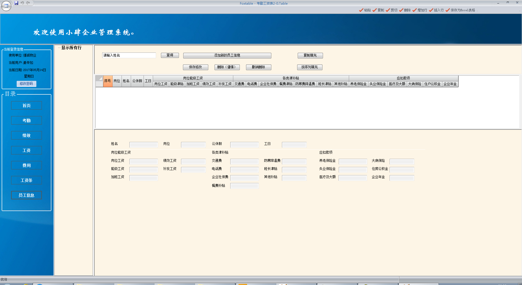Image resolution: width=522 pixels, height=285 pixels.
Task: Open the 工资条 menu entry
Action: tap(26, 180)
